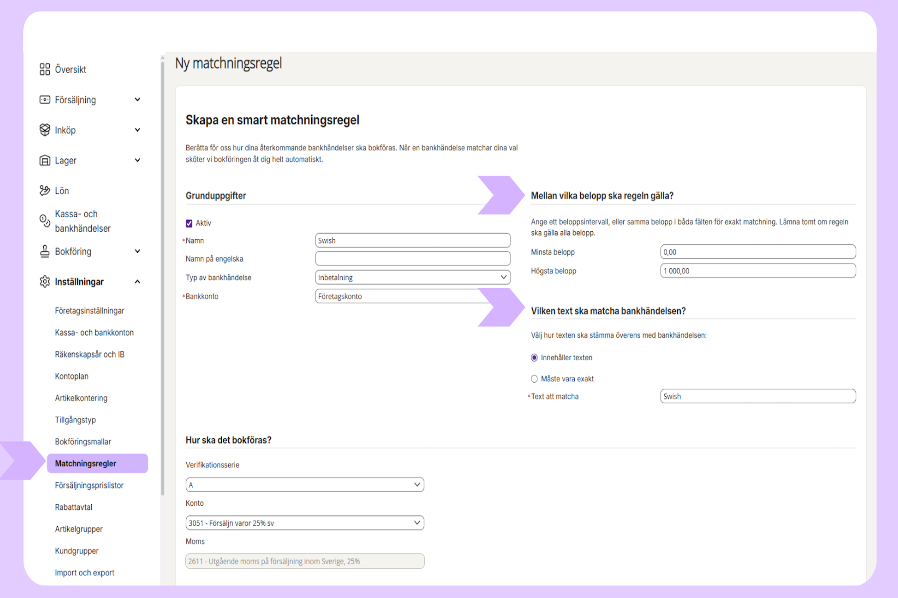This screenshot has height=598, width=898.
Task: Click the Ny matchningsregel page title
Action: [x=228, y=64]
